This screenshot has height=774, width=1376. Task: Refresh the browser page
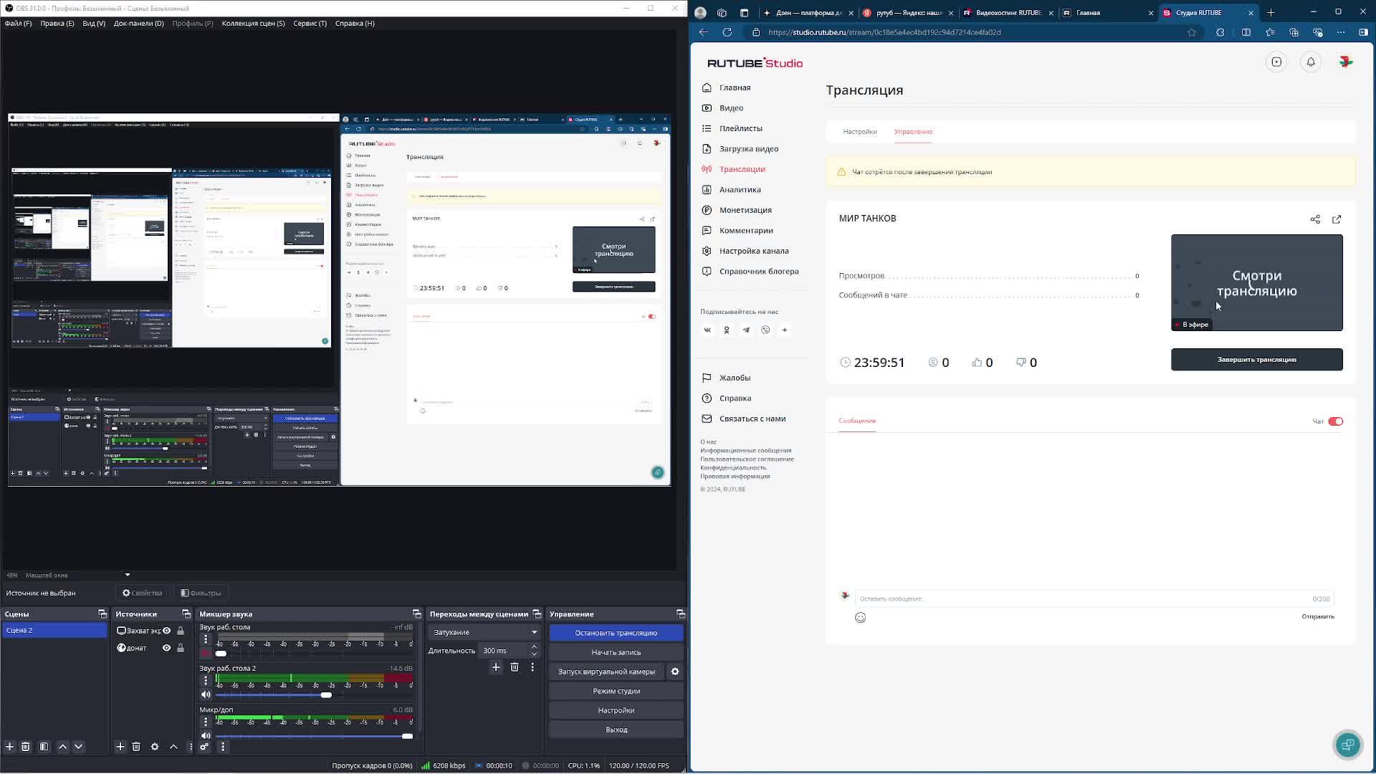[x=727, y=32]
